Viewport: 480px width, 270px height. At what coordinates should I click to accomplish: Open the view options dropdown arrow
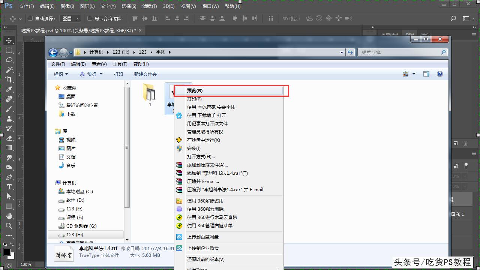[414, 74]
